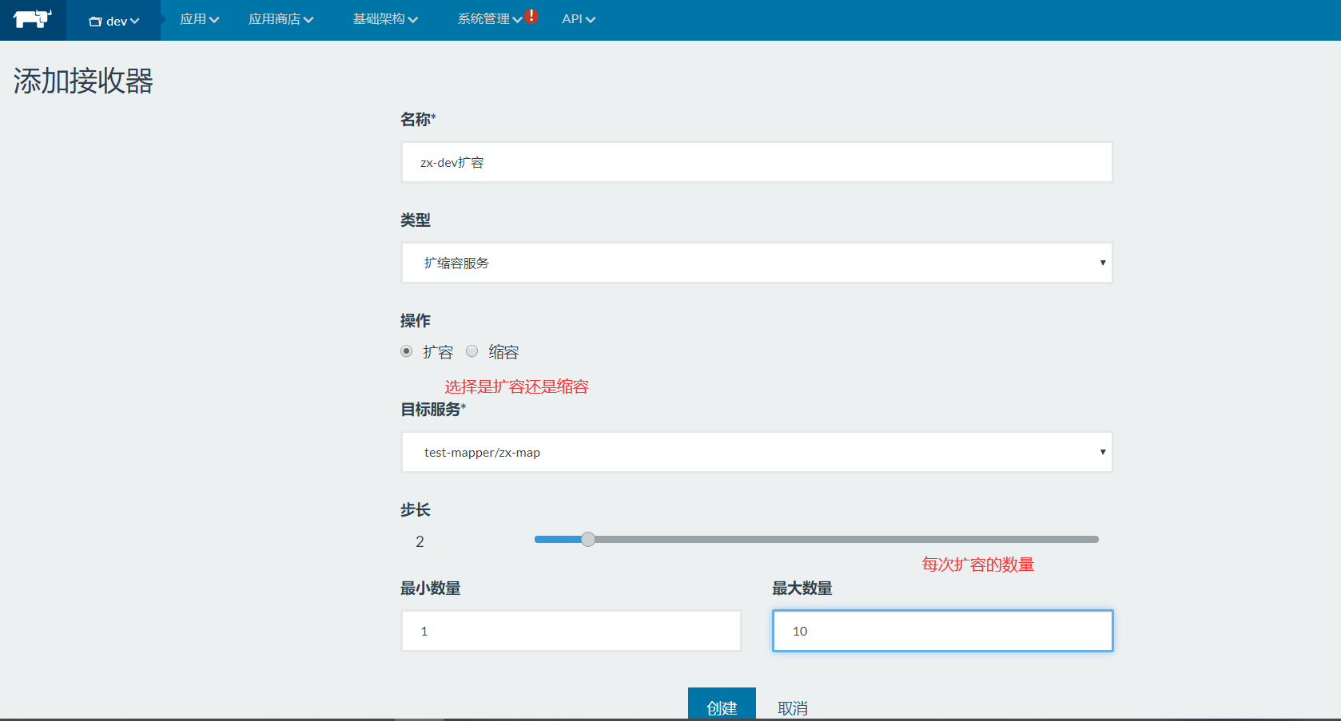Click the 最小数量 input field
Screen dimensions: 1341x721
[571, 631]
